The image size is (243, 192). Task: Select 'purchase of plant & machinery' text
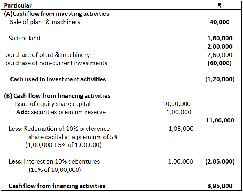(48, 55)
